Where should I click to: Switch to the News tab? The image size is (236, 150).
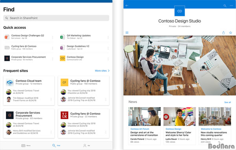(x=26, y=146)
